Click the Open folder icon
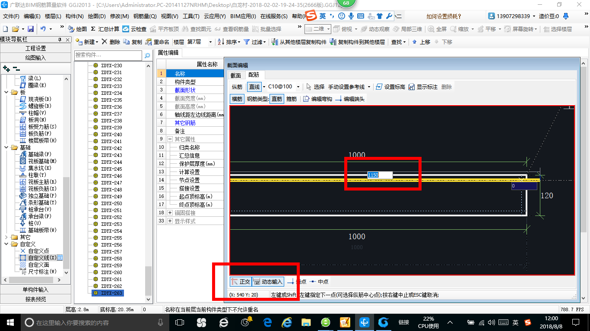This screenshot has width=590, height=331. click(15, 29)
